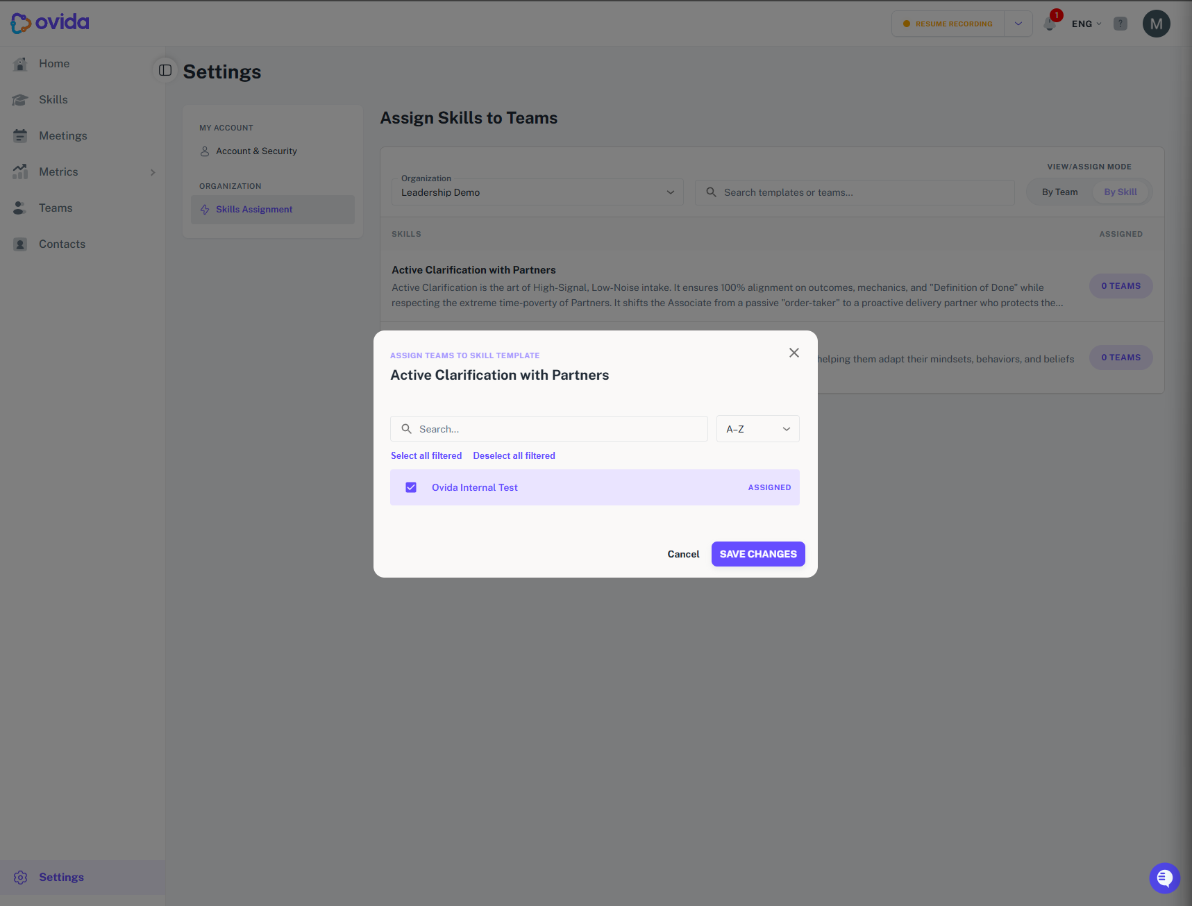1192x906 pixels.
Task: Click the Skills Assignment lightning icon
Action: click(205, 210)
